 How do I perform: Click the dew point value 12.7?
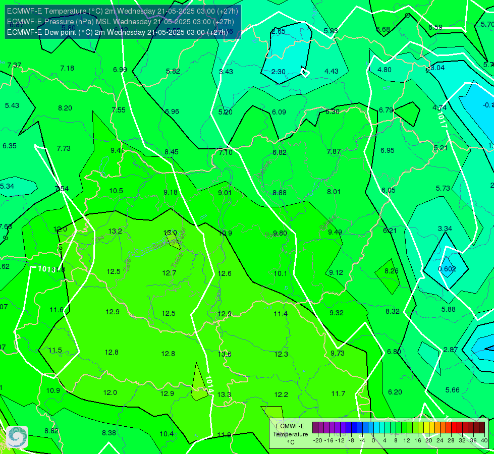[x=169, y=273]
